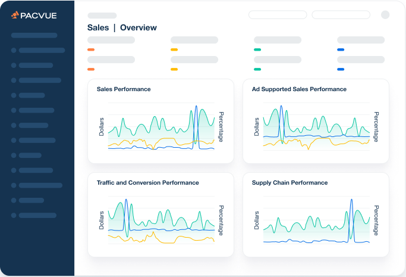
Task: Click the blue spike in Sales Performance chart
Action: pyautogui.click(x=196, y=127)
